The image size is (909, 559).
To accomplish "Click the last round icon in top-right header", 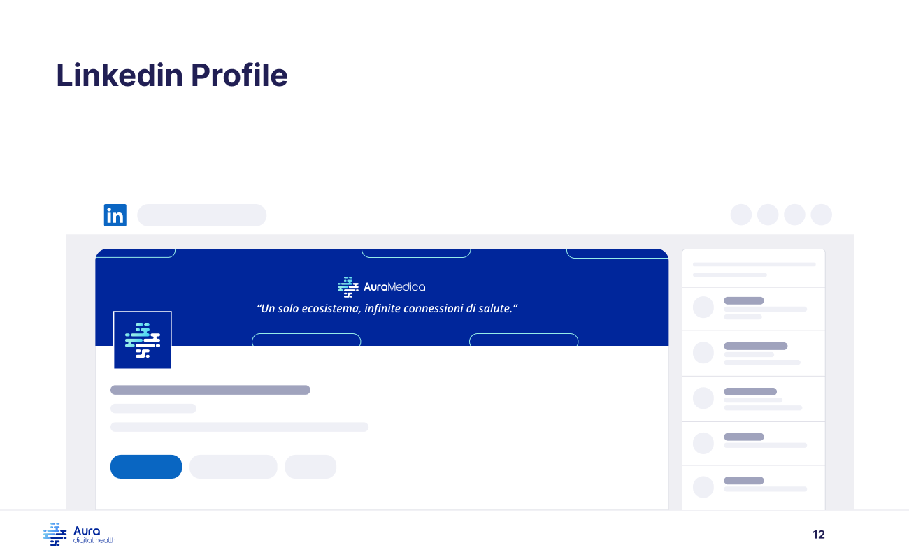I will [x=821, y=215].
